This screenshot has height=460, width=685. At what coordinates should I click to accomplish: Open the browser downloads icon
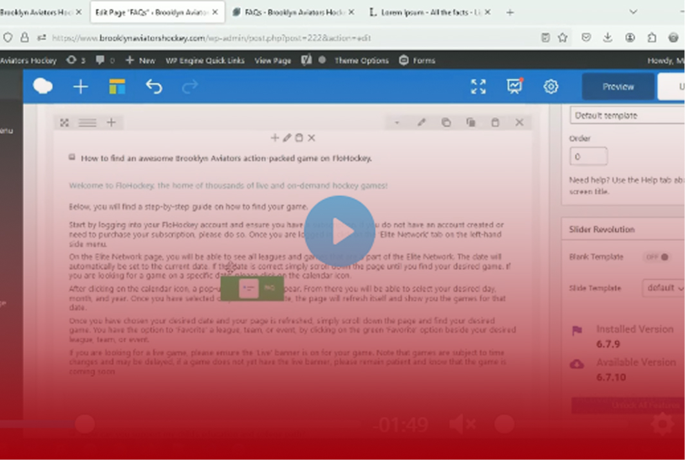click(x=608, y=37)
